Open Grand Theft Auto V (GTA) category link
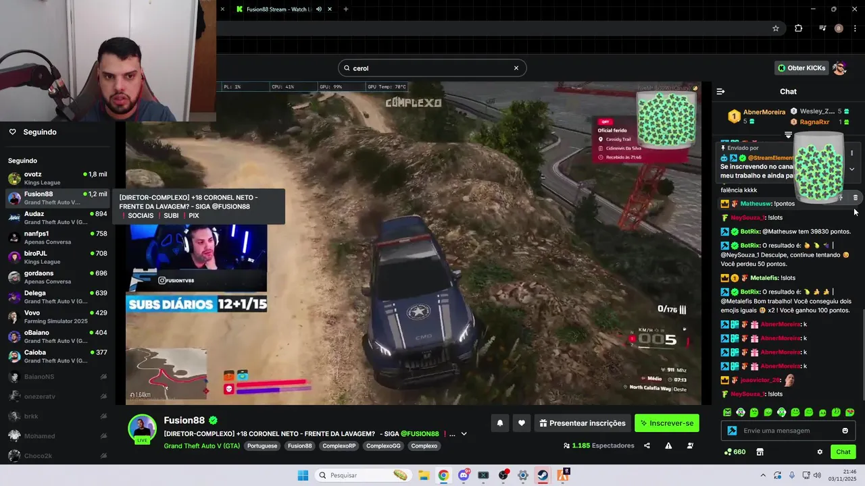865x486 pixels. pyautogui.click(x=201, y=446)
